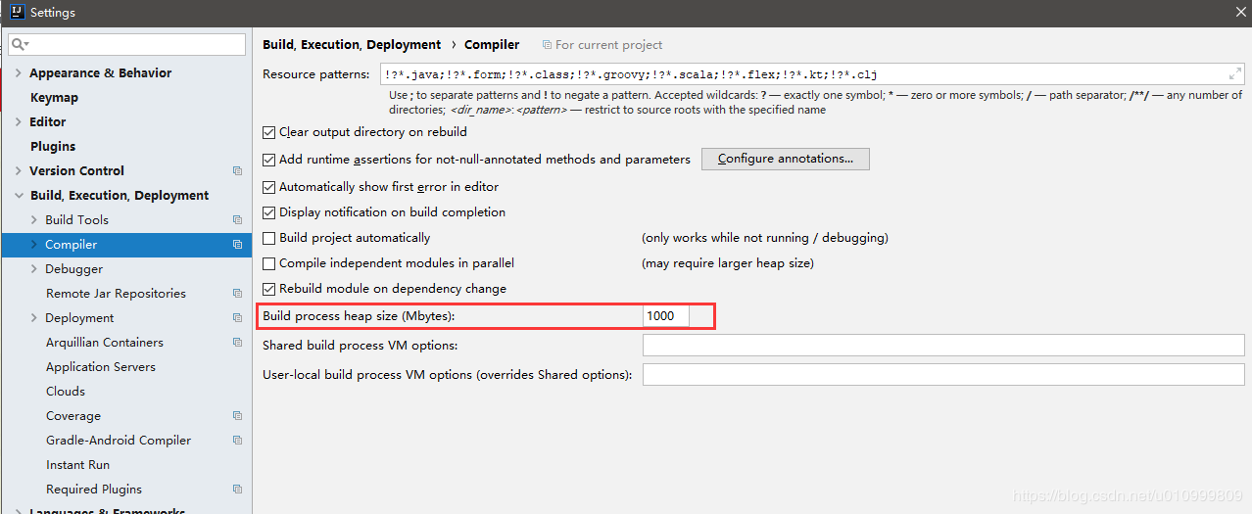Click Build process heap size field
Viewport: 1252px width, 514px height.
click(x=666, y=315)
